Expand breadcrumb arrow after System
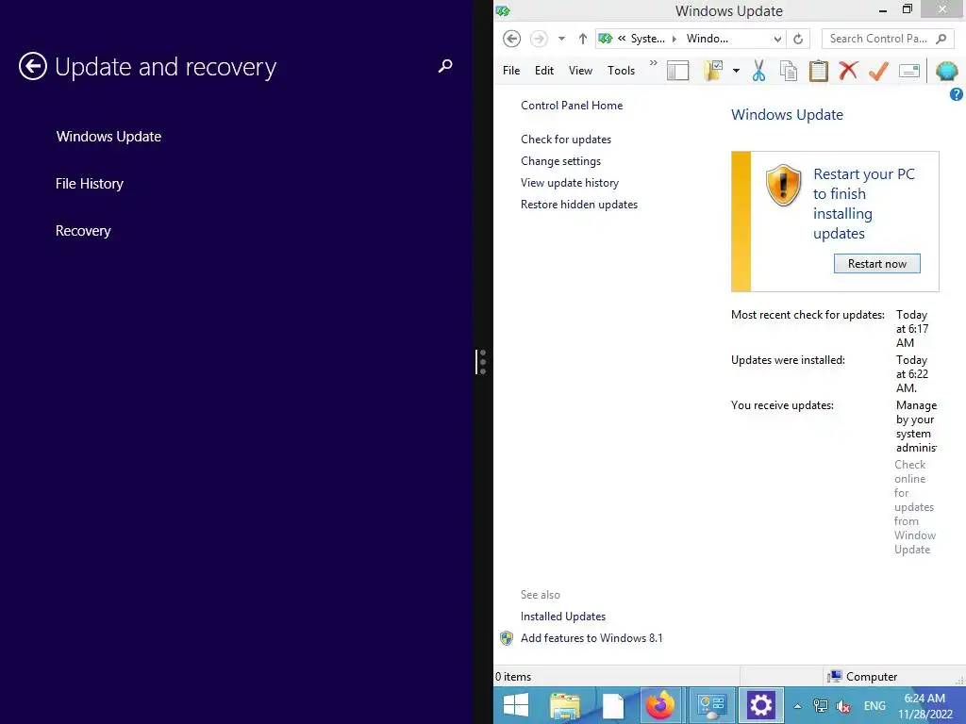The height and width of the screenshot is (724, 966). (674, 39)
